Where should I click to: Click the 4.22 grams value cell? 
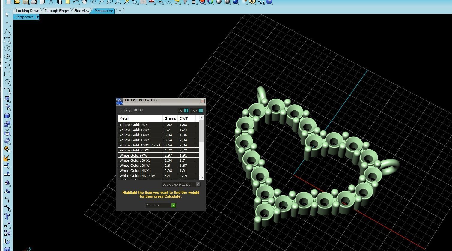point(170,150)
